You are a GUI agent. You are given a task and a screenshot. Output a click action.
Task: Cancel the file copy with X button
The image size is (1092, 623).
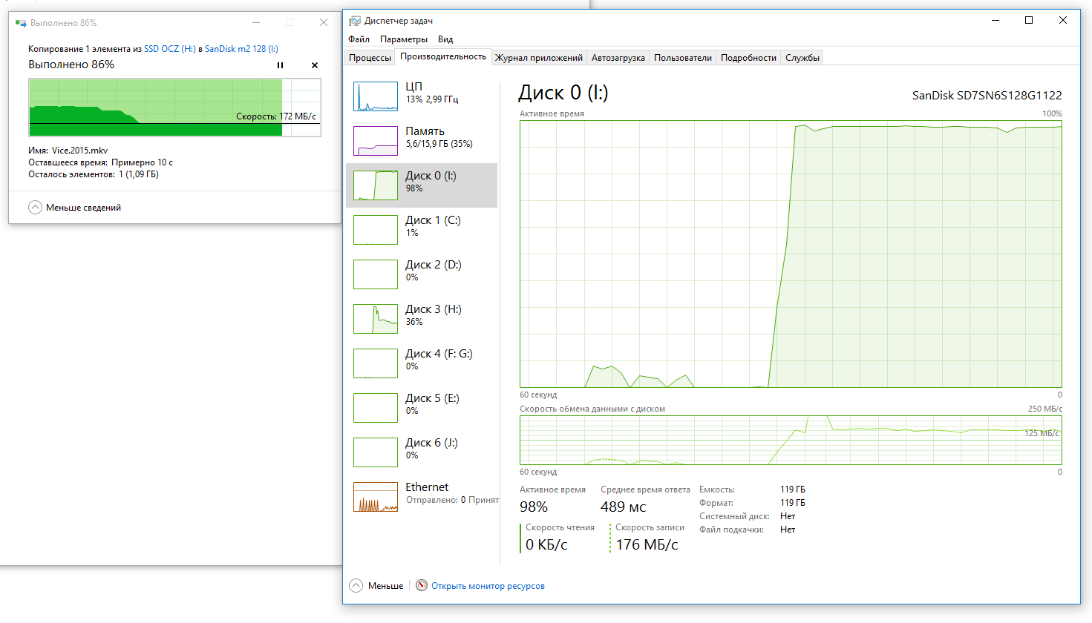pos(315,65)
